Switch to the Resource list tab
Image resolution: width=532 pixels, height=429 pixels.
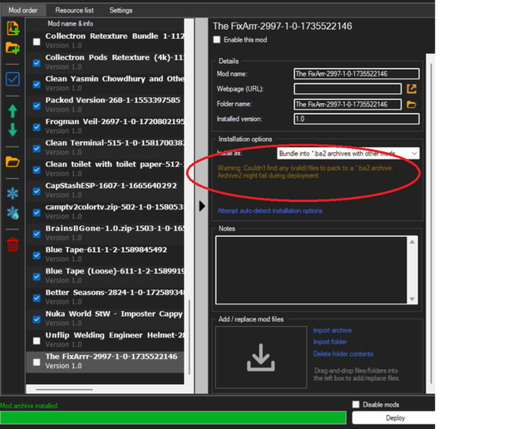[x=74, y=10]
